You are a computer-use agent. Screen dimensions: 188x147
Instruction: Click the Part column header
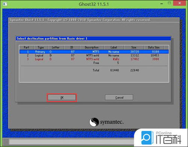coord(26,47)
